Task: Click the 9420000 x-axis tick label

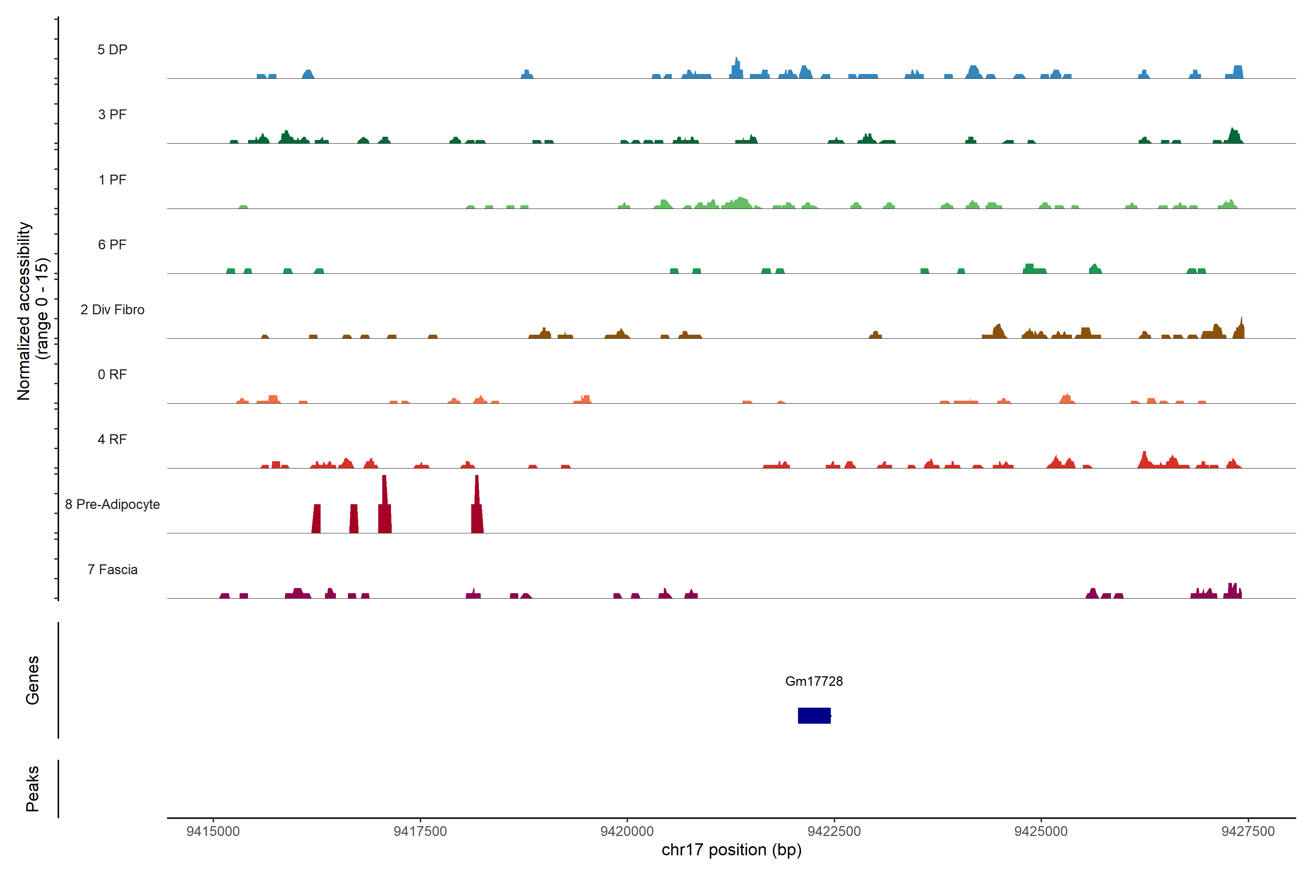Action: pyautogui.click(x=627, y=831)
